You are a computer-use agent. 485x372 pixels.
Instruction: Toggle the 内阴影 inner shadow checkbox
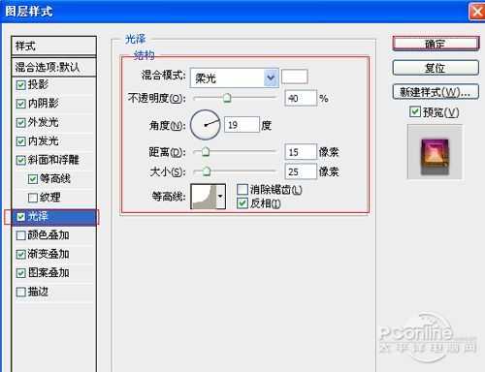tap(20, 104)
